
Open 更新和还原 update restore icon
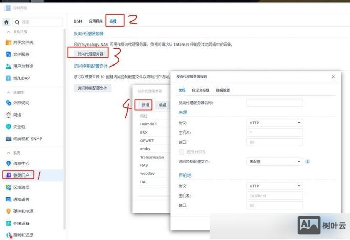tap(8, 235)
